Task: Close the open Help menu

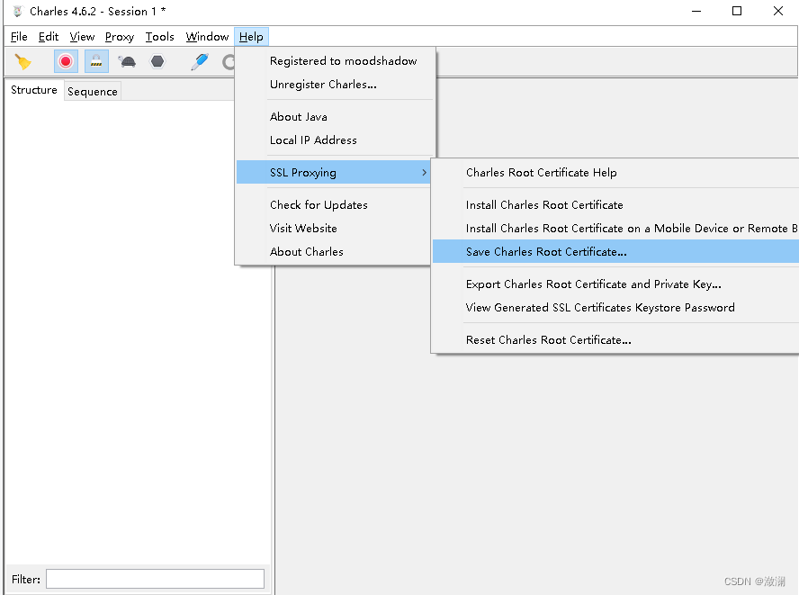Action: [x=251, y=37]
